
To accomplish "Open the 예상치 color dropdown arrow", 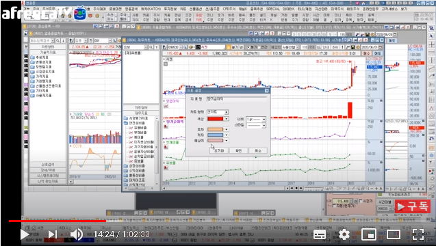I will 227,141.
